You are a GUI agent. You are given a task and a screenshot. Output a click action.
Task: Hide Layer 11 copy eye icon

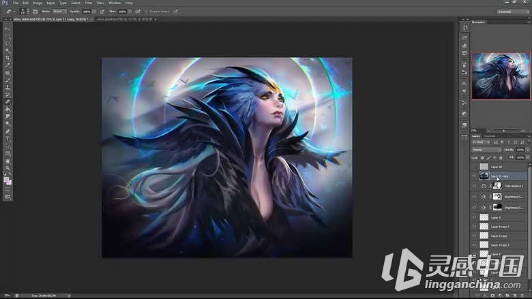[x=474, y=176]
